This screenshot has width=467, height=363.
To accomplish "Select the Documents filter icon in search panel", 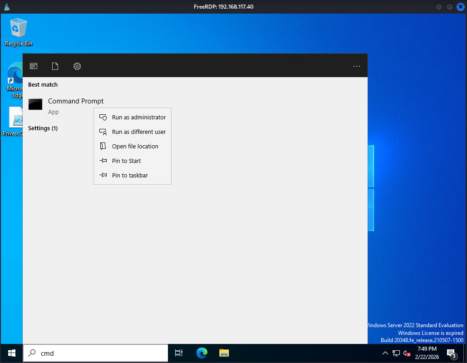I will 55,66.
